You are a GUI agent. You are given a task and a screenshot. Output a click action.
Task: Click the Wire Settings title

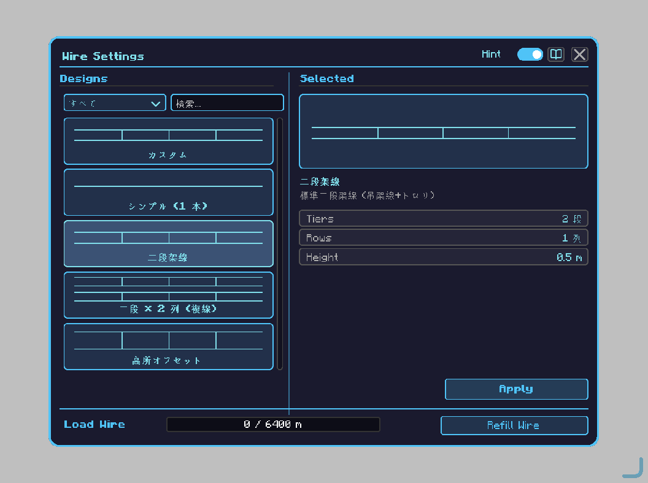(103, 56)
